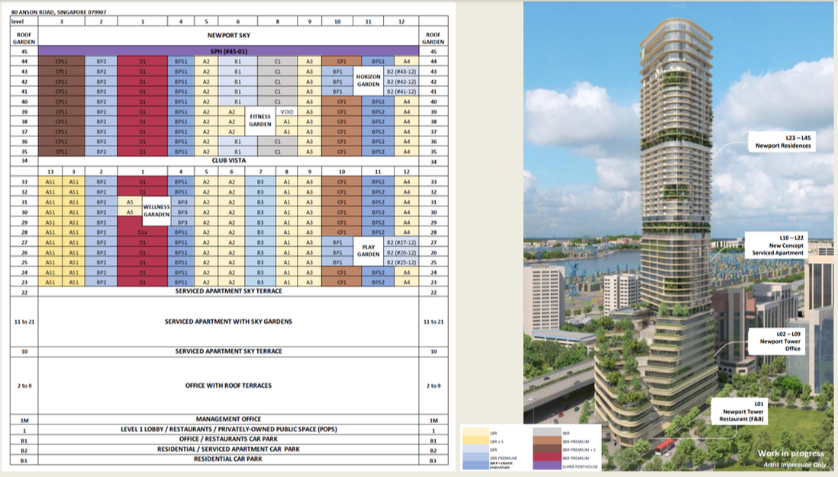Click the L10 – L22 Serviced Apartment callout
The width and height of the screenshot is (838, 477).
tap(776, 245)
